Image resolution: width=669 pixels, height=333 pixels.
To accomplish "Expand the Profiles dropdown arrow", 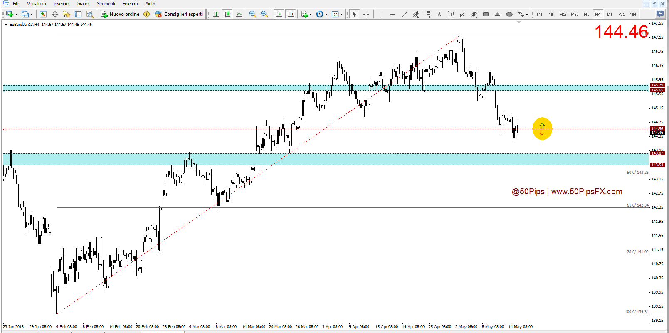I will [32, 14].
